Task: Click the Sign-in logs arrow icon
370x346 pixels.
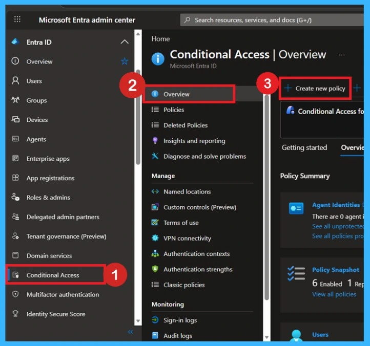Action: coord(155,320)
